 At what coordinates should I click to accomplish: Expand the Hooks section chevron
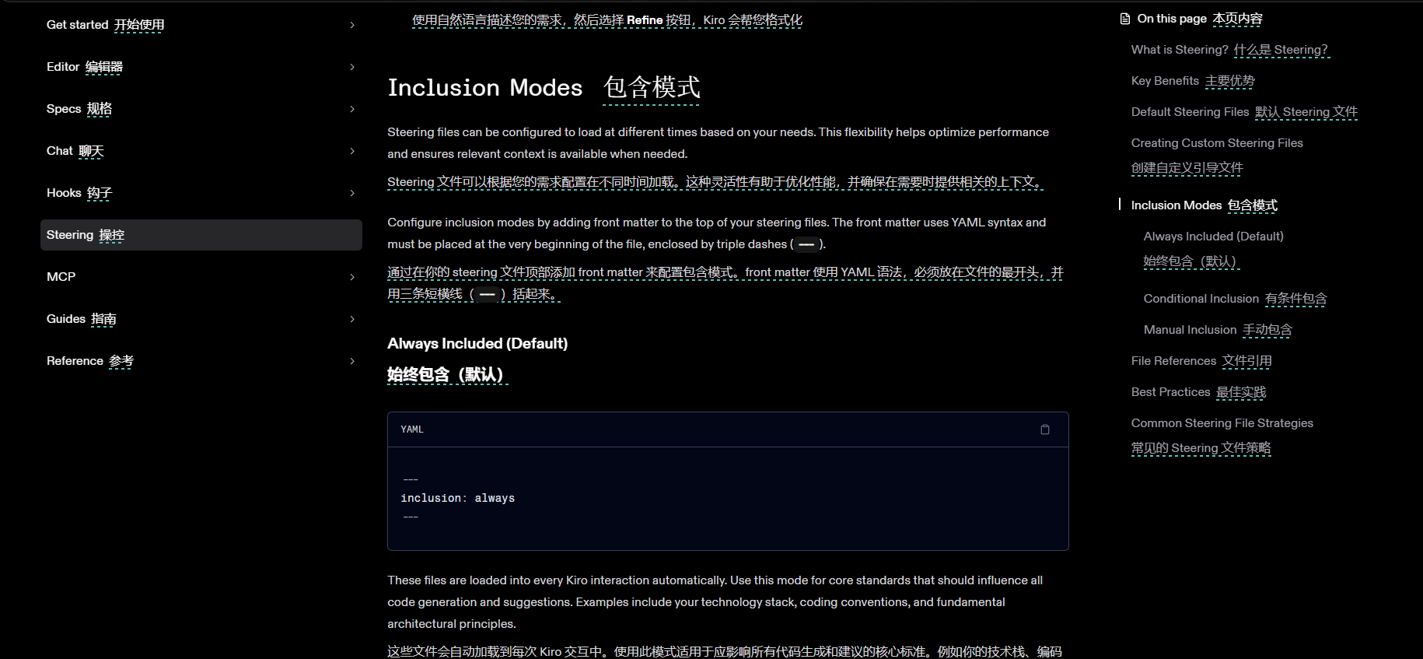tap(352, 193)
